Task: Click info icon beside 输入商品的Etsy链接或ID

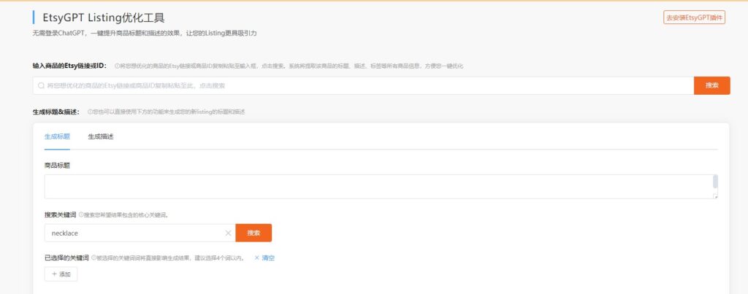Action: click(x=117, y=66)
